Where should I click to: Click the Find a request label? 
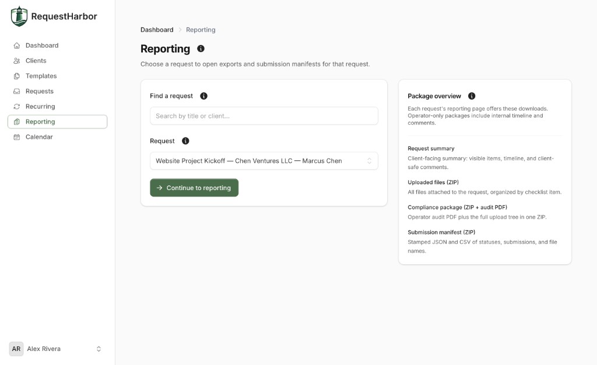(171, 96)
